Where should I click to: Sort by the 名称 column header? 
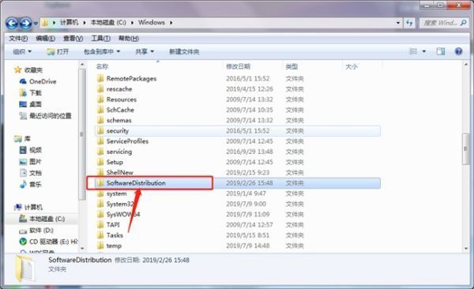pos(102,66)
